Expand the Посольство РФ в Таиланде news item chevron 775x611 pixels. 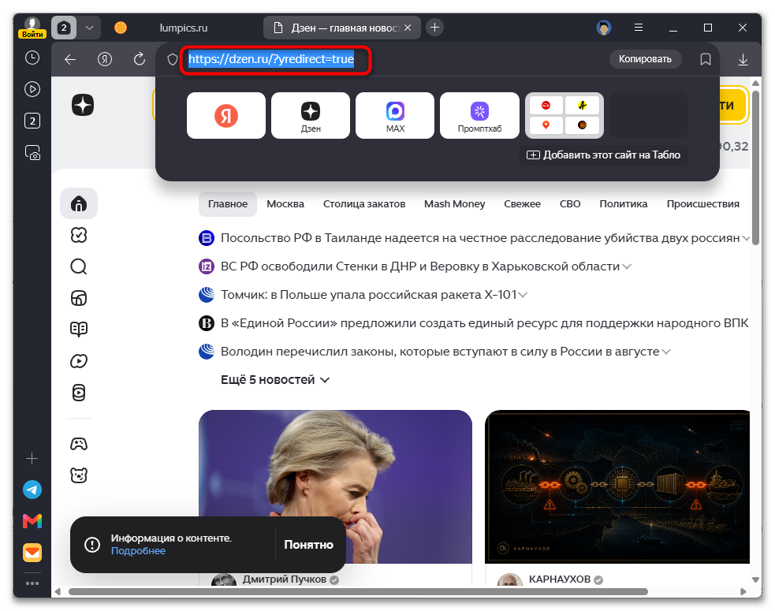(x=746, y=239)
